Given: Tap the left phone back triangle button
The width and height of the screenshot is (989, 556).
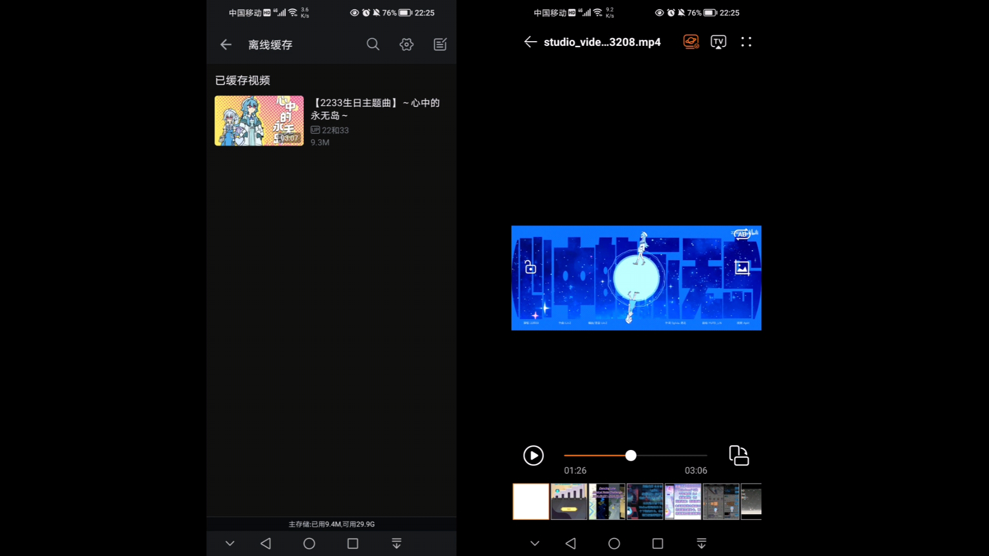Looking at the screenshot, I should [266, 543].
